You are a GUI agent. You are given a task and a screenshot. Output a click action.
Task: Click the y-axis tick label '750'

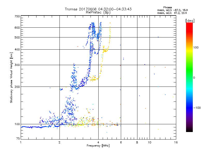click(x=17, y=16)
